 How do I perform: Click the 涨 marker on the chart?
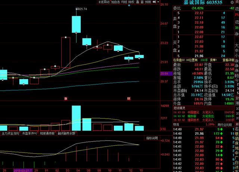(66, 99)
